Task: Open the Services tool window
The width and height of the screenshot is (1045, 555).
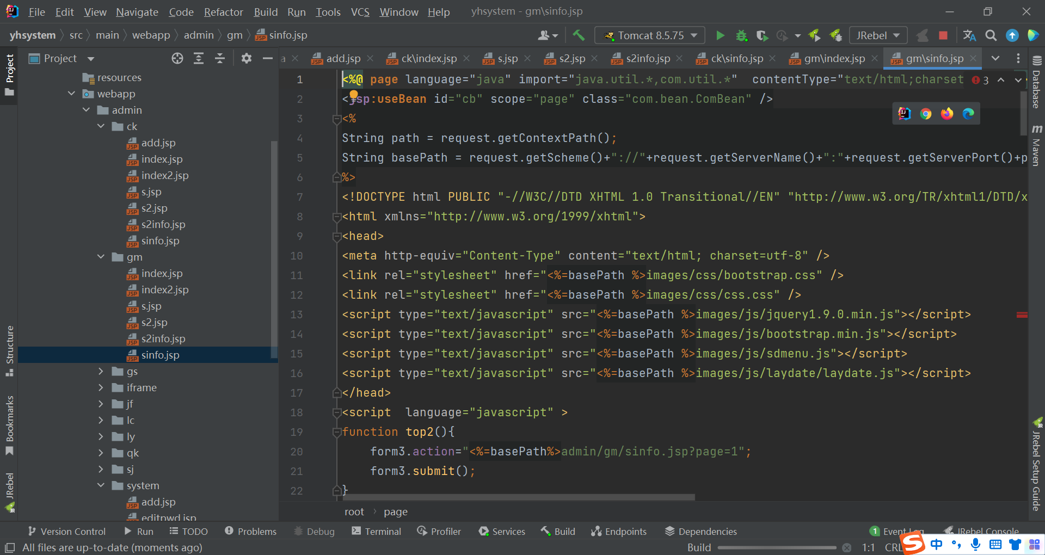Action: point(502,531)
